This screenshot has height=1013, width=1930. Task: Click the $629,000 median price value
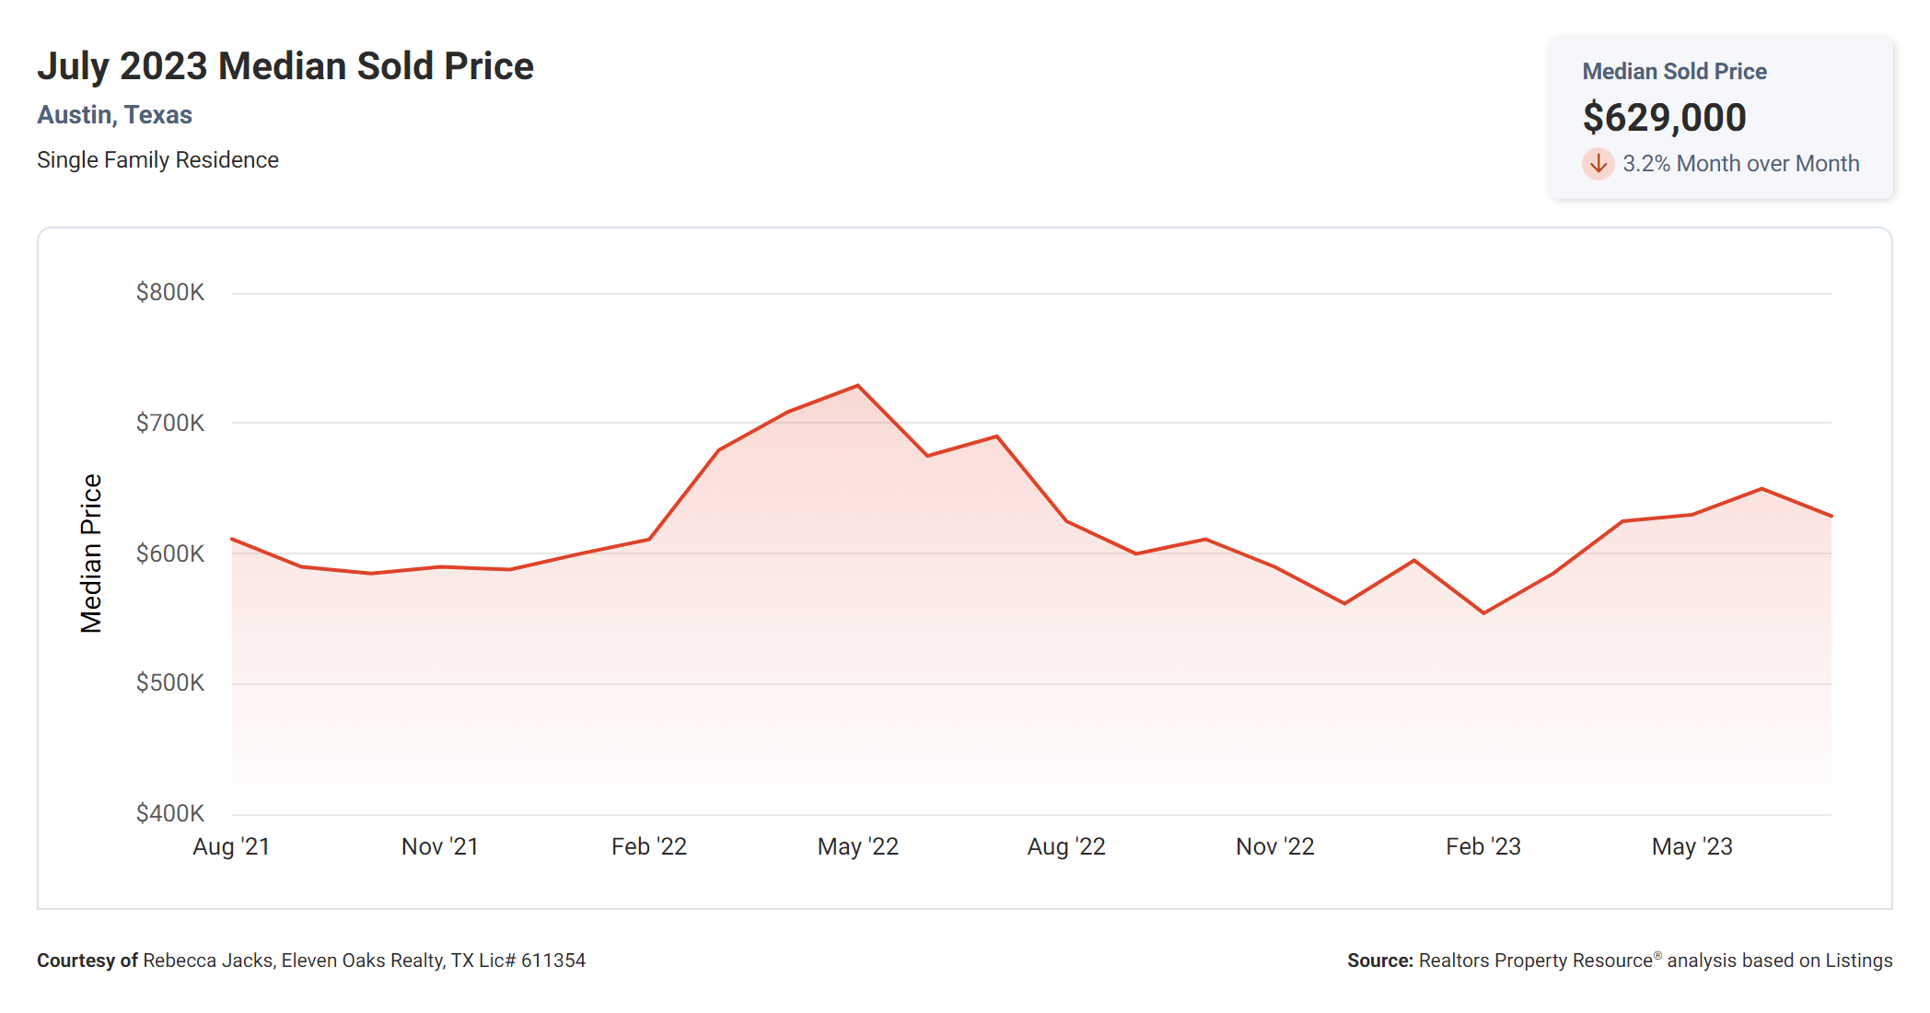[x=1664, y=118]
